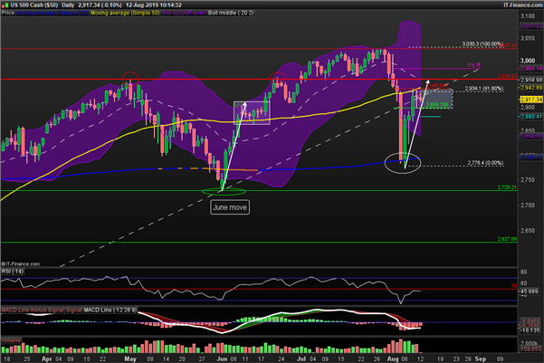Click the May label on date axis
The width and height of the screenshot is (544, 363).
[x=130, y=358]
